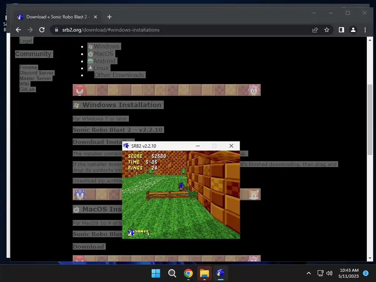Open the Chrome tab search chevron

(314, 13)
